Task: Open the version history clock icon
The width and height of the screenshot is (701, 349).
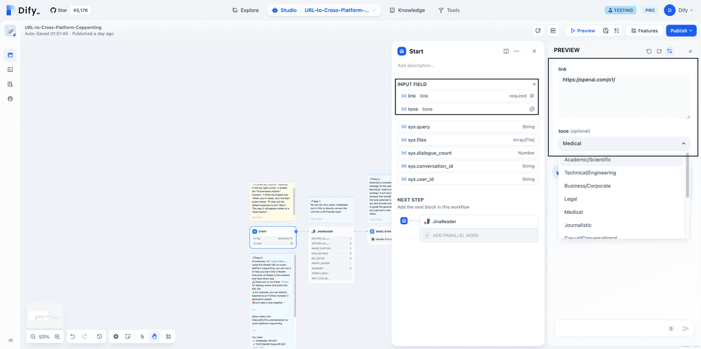Action: [x=99, y=336]
